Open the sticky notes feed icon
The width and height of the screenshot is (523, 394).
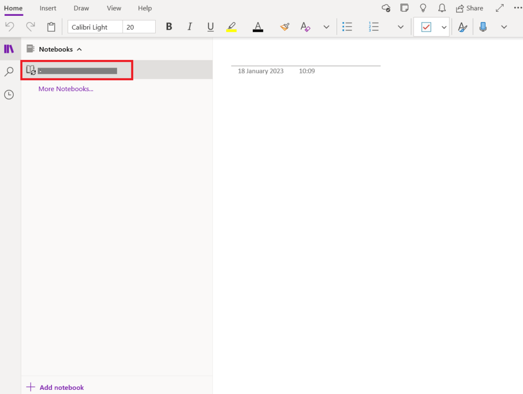coord(405,8)
